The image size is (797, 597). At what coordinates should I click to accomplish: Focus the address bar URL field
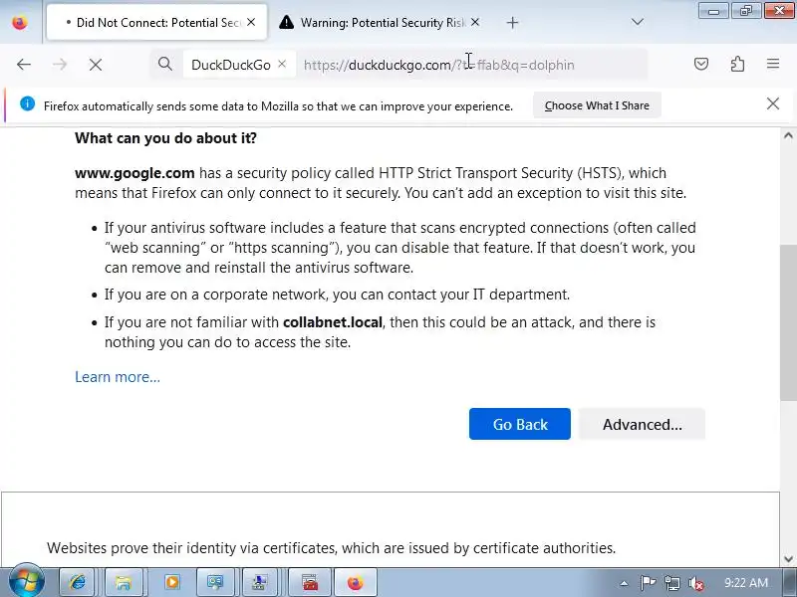click(x=472, y=65)
